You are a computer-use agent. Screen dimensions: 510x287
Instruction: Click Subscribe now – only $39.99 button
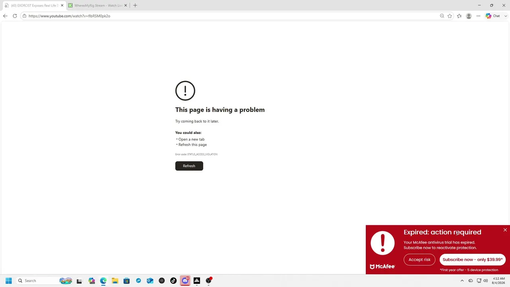pyautogui.click(x=473, y=259)
